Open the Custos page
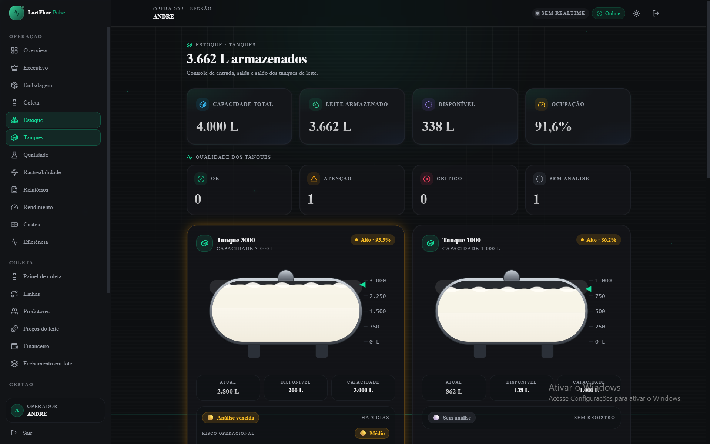Screen dimensions: 710x444 click(53, 225)
